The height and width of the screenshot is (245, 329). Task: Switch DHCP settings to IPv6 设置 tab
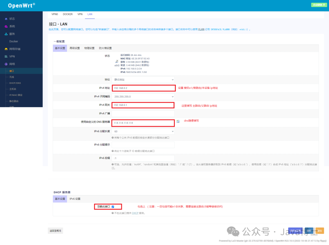point(75,198)
